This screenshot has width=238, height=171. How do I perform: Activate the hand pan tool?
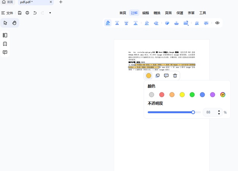[14, 23]
